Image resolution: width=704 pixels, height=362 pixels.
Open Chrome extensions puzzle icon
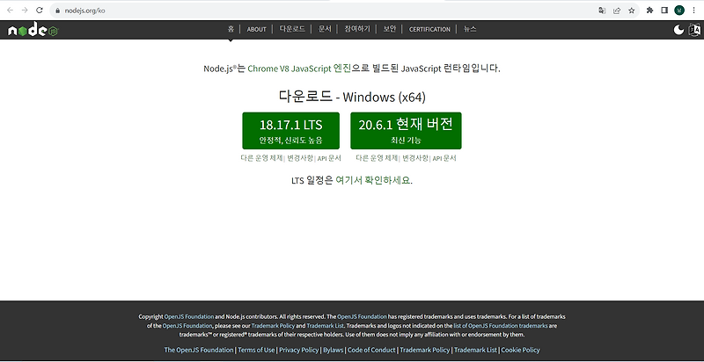coord(649,11)
